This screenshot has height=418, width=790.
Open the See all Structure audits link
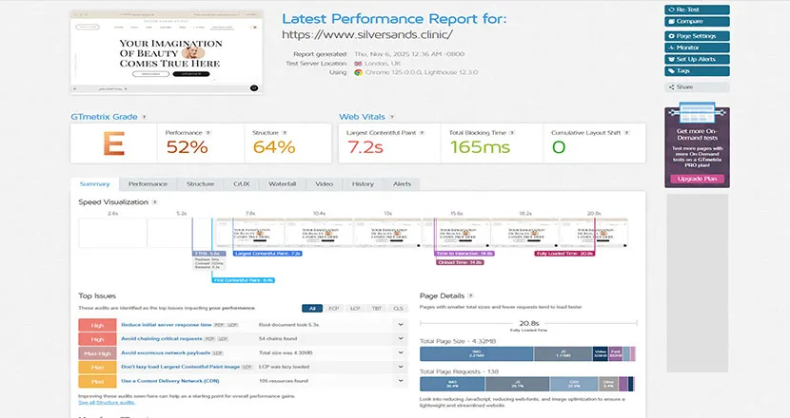[x=107, y=405]
